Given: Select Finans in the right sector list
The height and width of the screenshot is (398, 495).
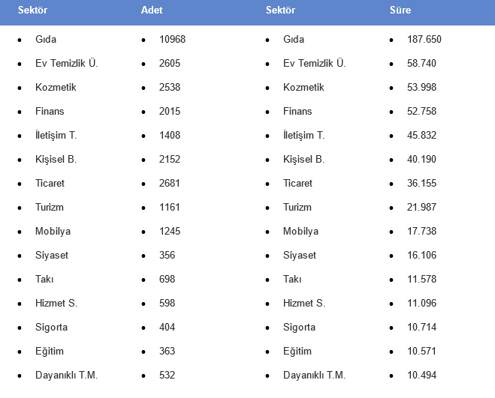Looking at the screenshot, I should (297, 111).
